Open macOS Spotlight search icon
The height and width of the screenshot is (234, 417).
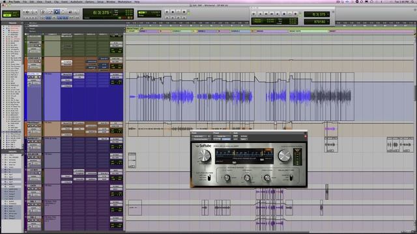click(x=412, y=1)
